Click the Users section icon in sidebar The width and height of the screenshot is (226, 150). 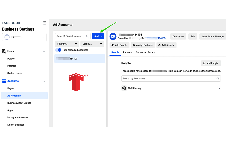click(x=4, y=51)
